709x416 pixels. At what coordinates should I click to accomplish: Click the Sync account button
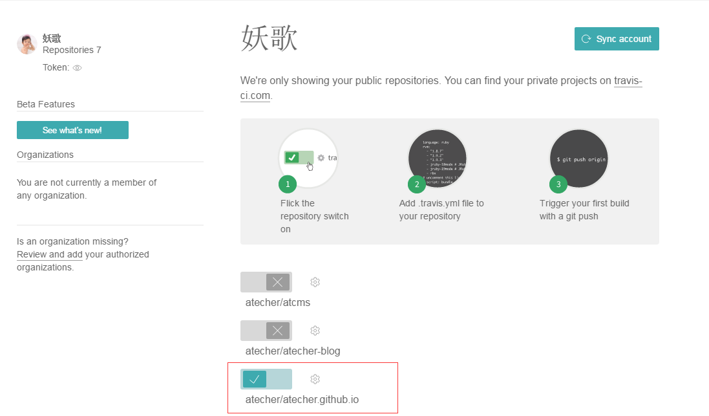pyautogui.click(x=617, y=39)
